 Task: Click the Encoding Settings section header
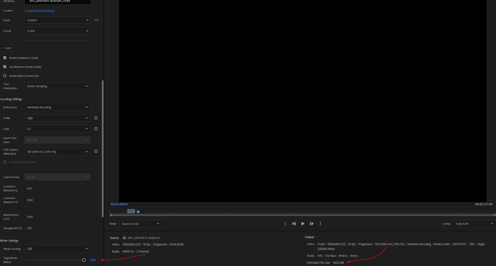(11, 99)
